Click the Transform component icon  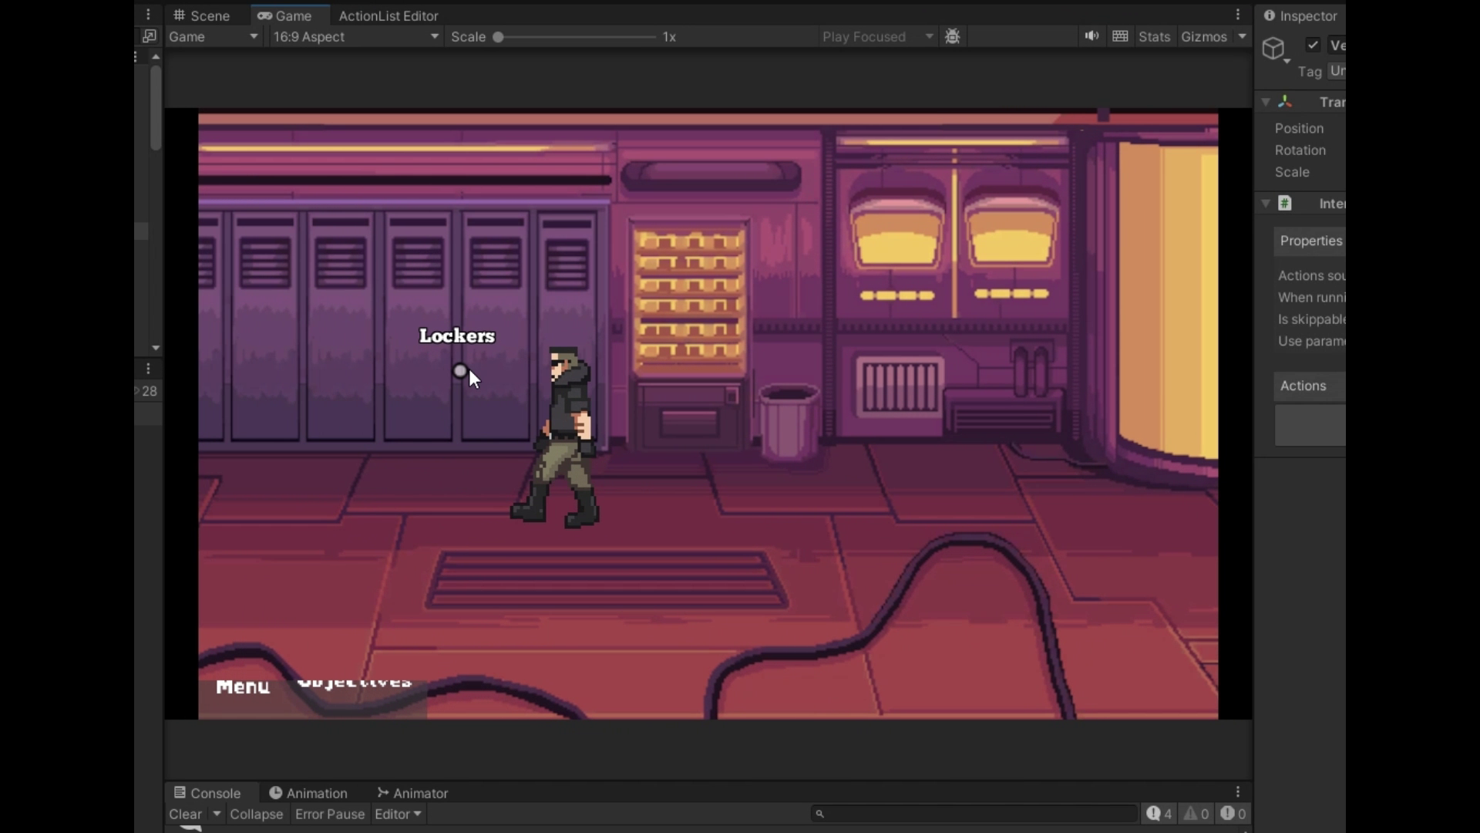(x=1285, y=102)
